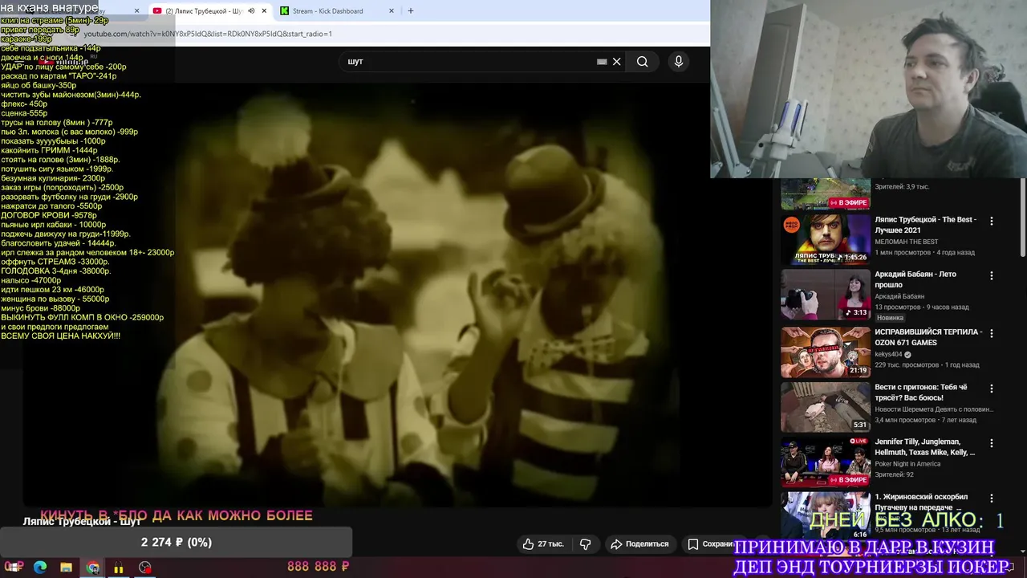
Task: Open Вести с притонов video thumbnail
Action: click(x=826, y=406)
